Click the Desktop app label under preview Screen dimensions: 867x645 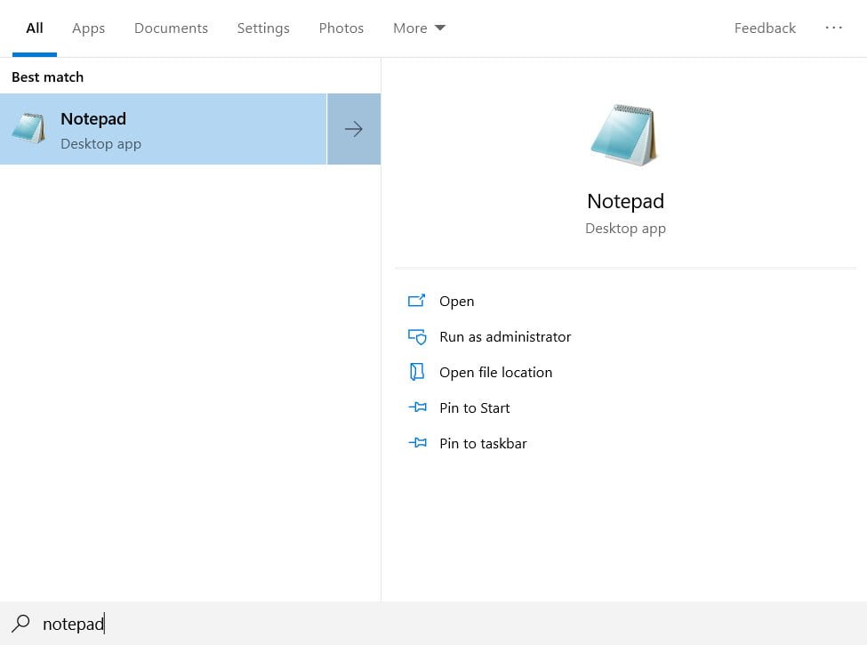tap(625, 229)
